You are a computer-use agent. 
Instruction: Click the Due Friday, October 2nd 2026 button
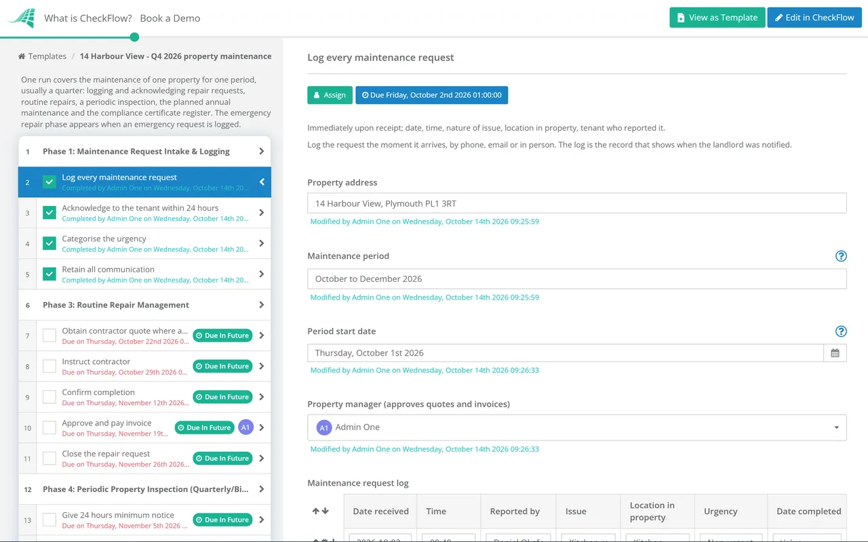coord(432,95)
